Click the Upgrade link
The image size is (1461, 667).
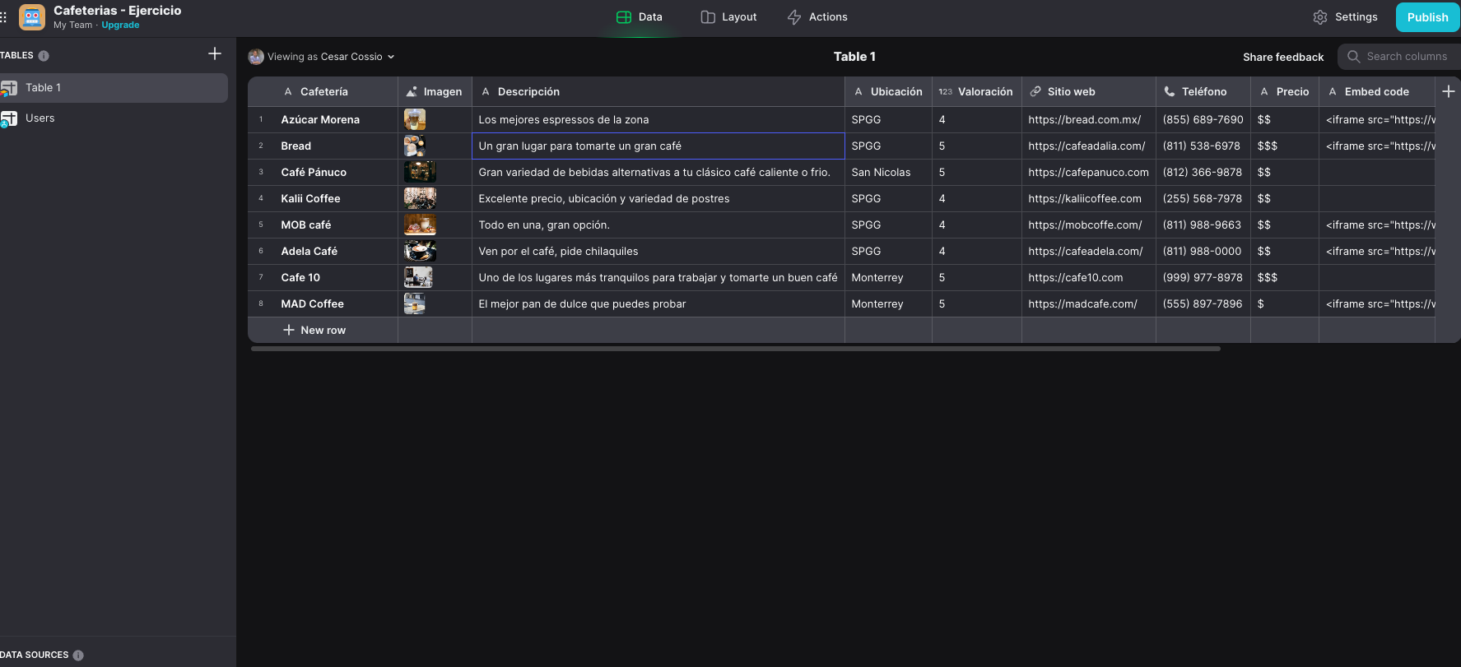click(x=120, y=25)
